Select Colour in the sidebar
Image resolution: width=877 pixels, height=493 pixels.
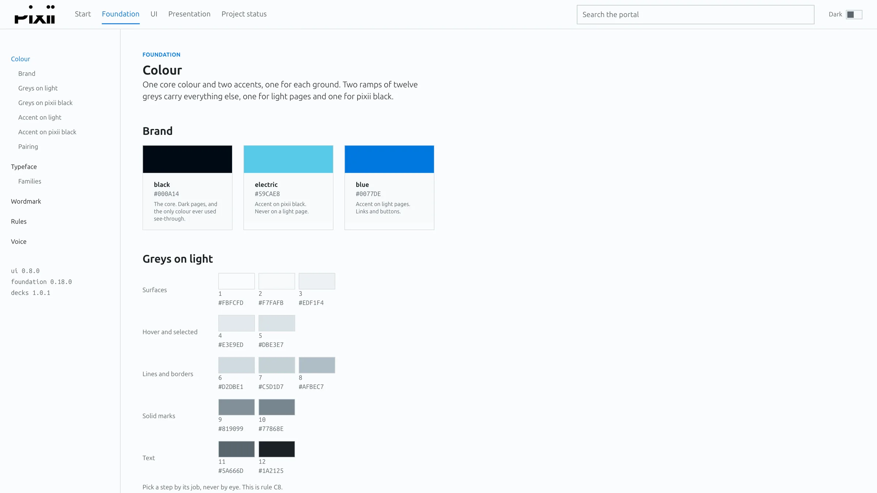tap(20, 59)
